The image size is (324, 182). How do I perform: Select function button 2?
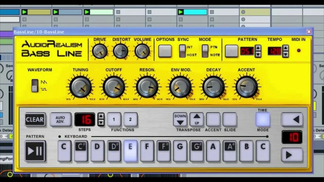(130, 119)
